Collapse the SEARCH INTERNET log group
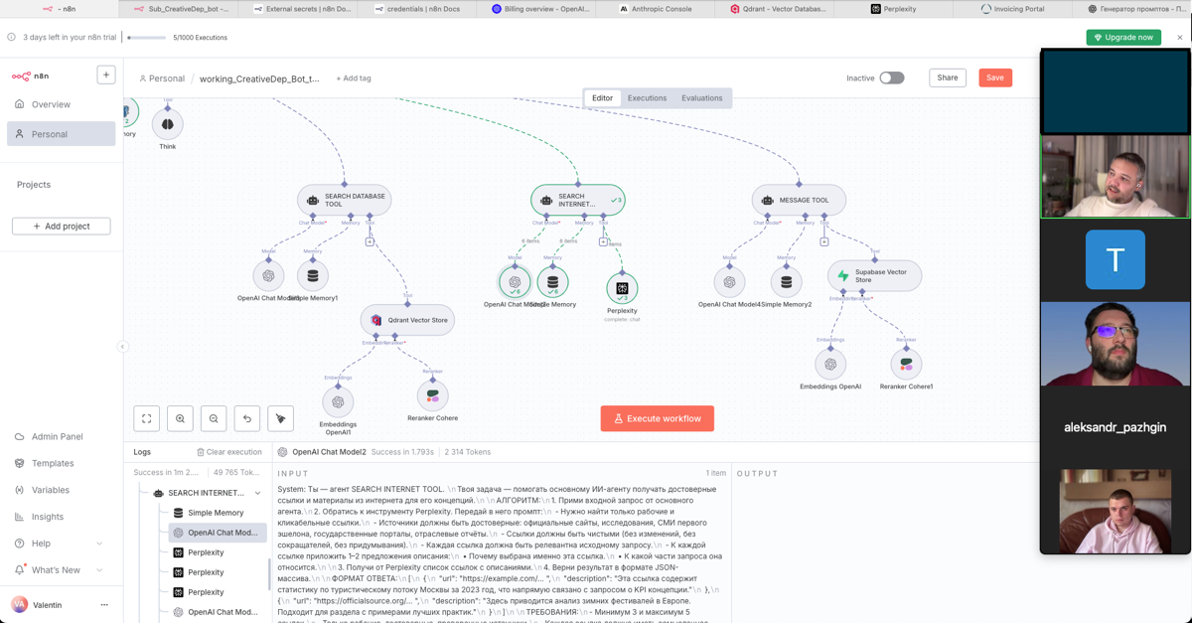The height and width of the screenshot is (623, 1192). click(258, 493)
